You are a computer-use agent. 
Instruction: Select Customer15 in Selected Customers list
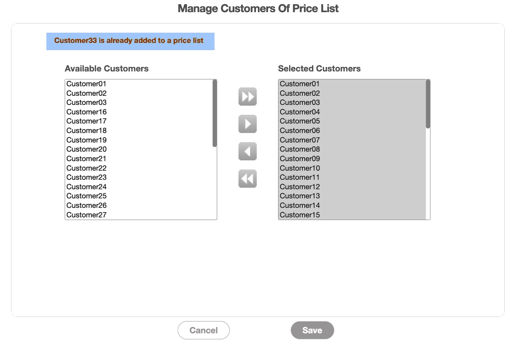tap(300, 215)
